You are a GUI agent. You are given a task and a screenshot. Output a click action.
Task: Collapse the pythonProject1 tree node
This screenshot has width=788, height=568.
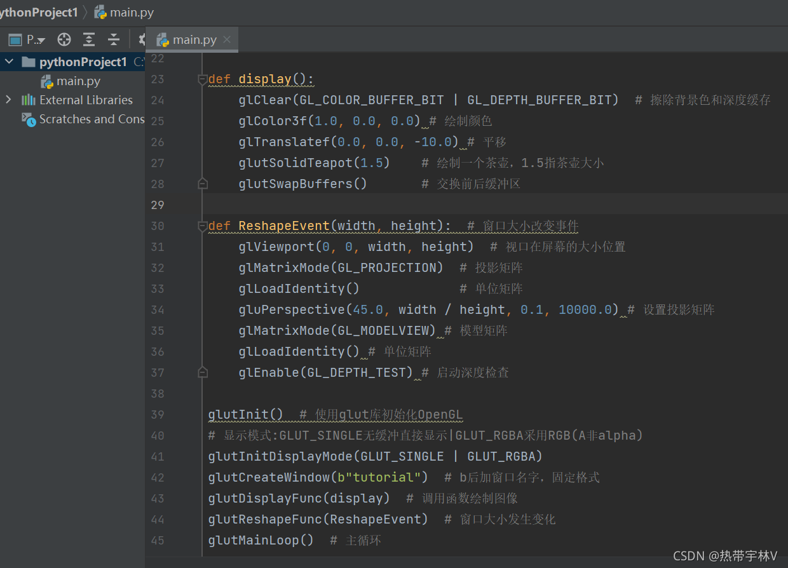9,62
